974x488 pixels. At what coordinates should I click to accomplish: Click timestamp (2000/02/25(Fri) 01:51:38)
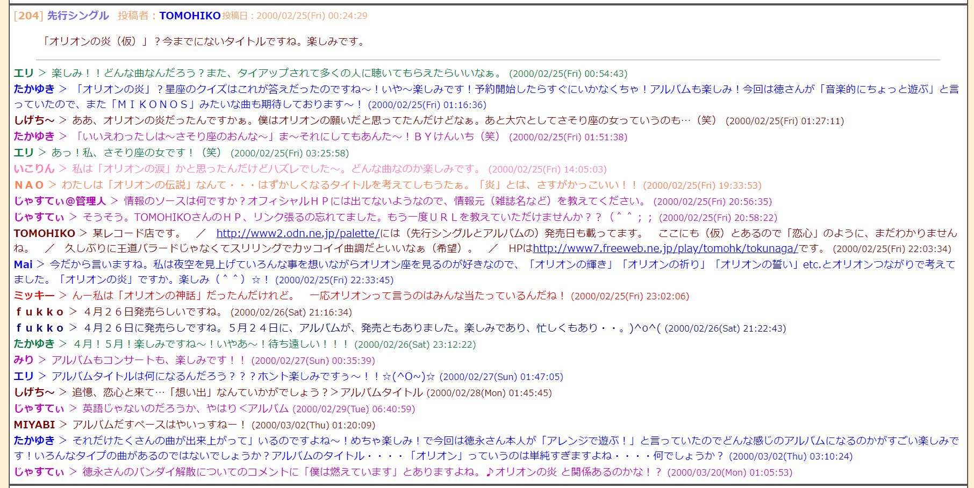[x=568, y=137]
